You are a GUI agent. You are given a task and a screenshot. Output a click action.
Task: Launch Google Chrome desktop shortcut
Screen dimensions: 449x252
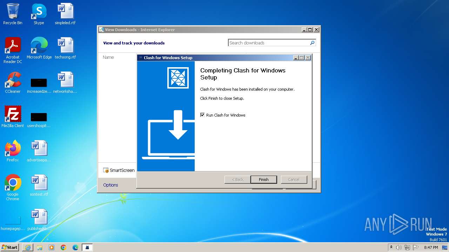(13, 188)
